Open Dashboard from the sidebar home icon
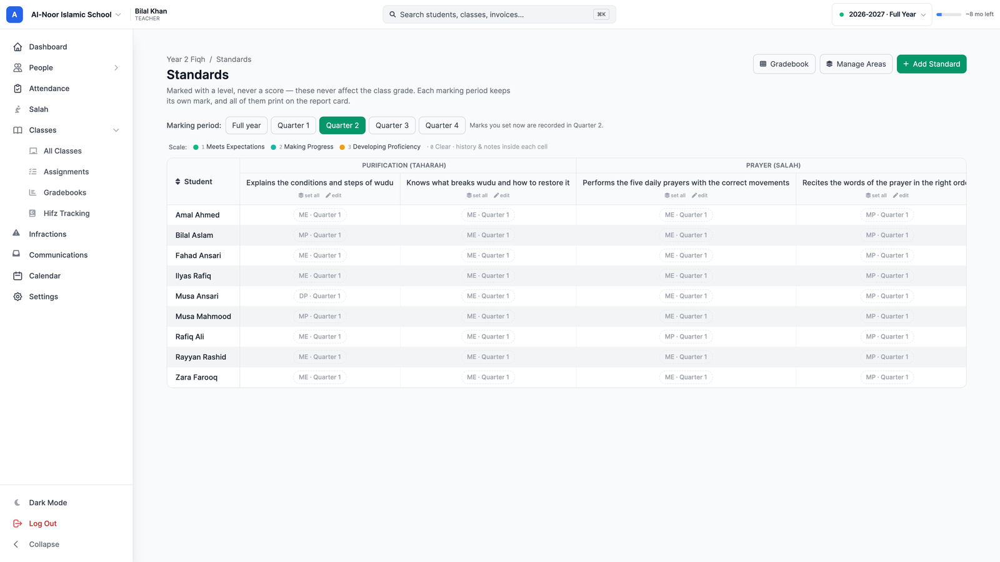Image resolution: width=1000 pixels, height=562 pixels. click(17, 47)
